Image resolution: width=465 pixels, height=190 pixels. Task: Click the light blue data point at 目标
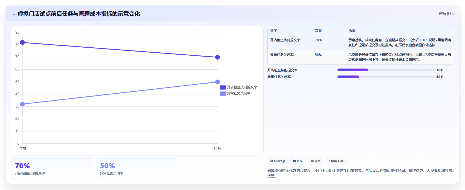(218, 82)
